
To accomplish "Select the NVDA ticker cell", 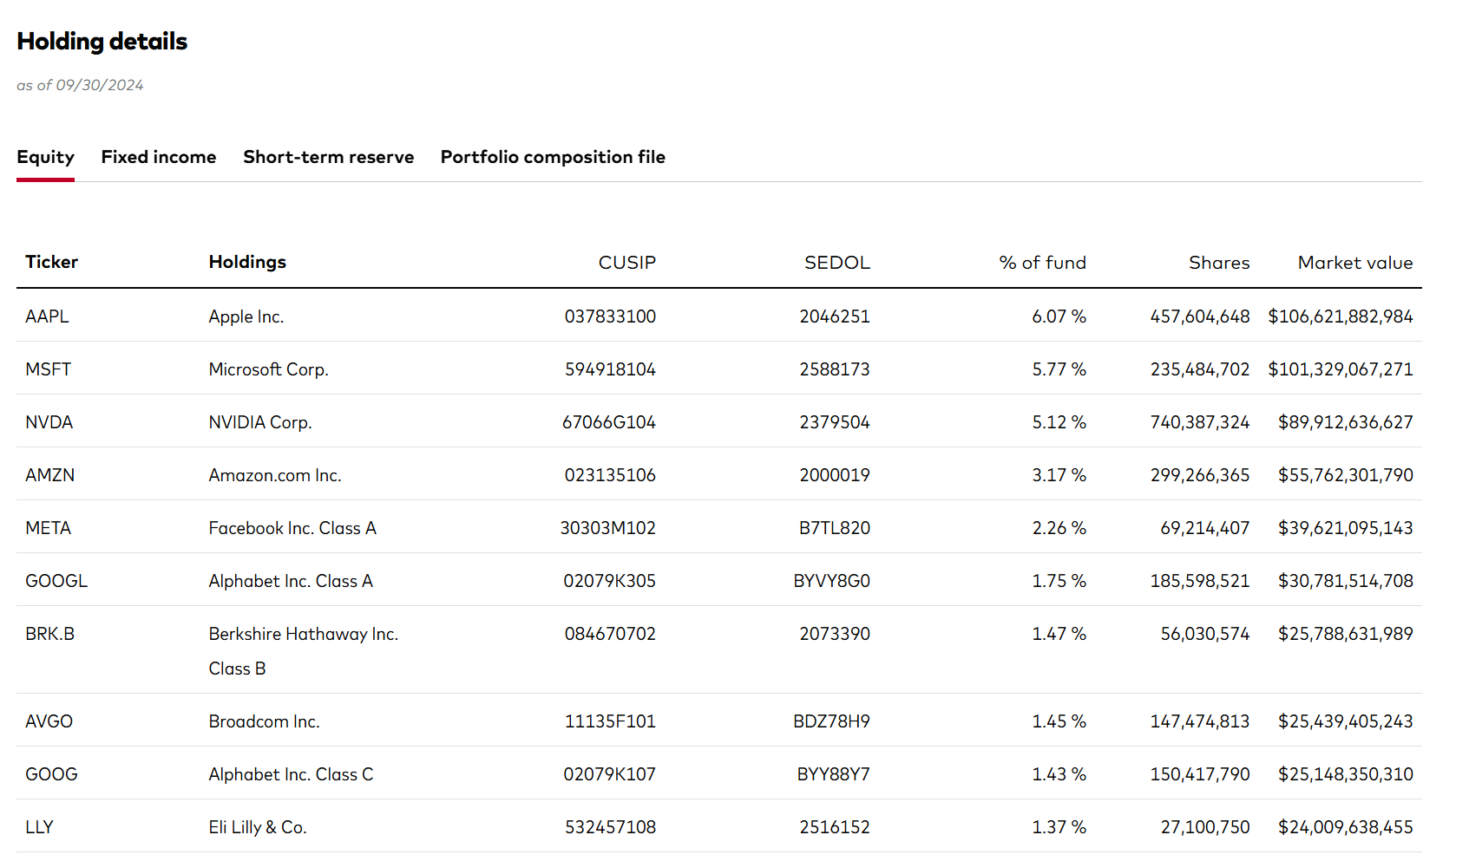I will (x=49, y=422).
